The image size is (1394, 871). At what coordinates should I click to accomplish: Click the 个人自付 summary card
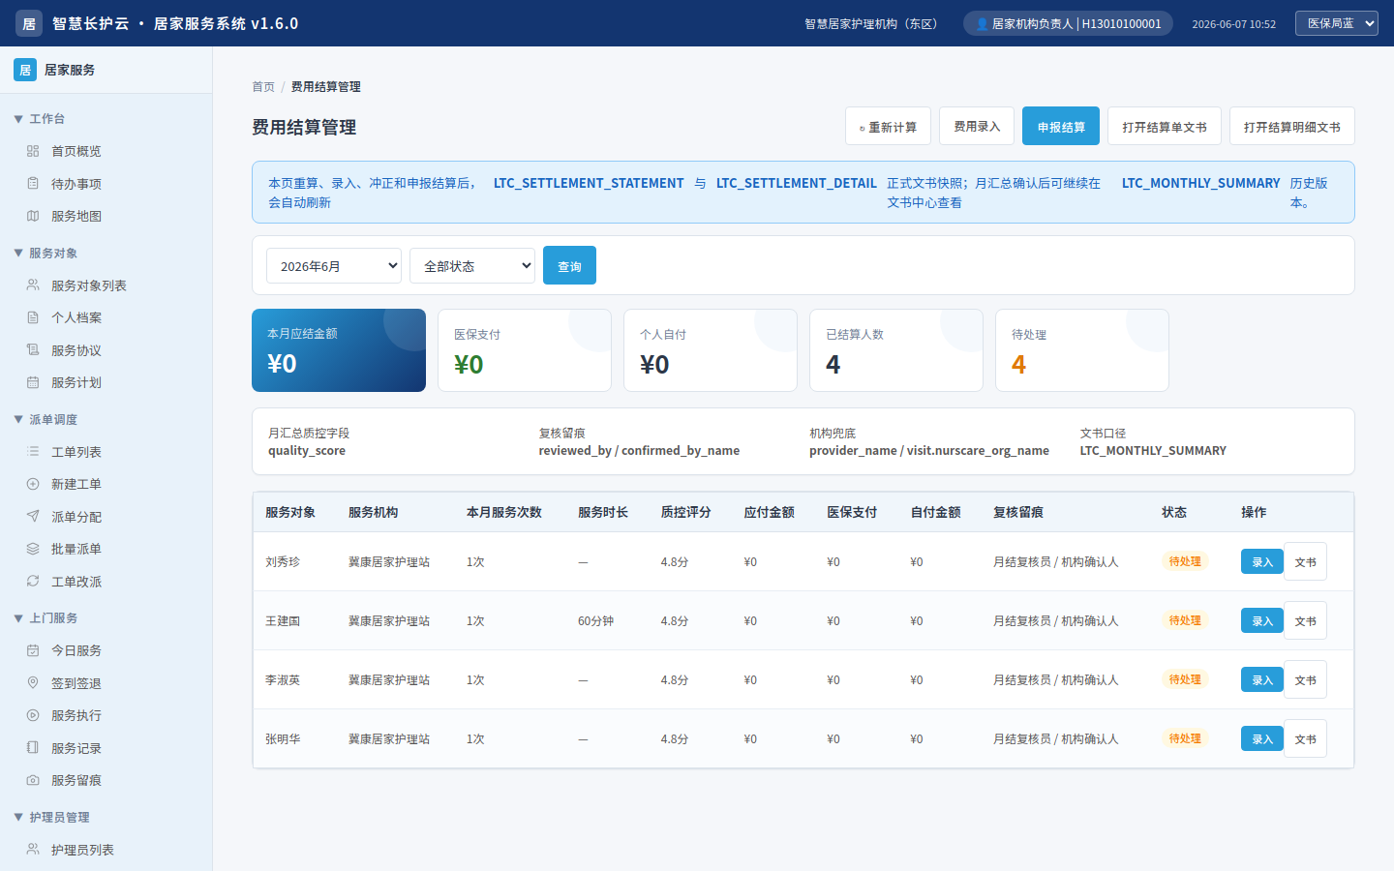click(x=711, y=350)
